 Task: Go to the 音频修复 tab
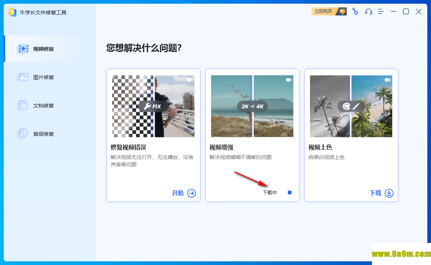(x=50, y=134)
